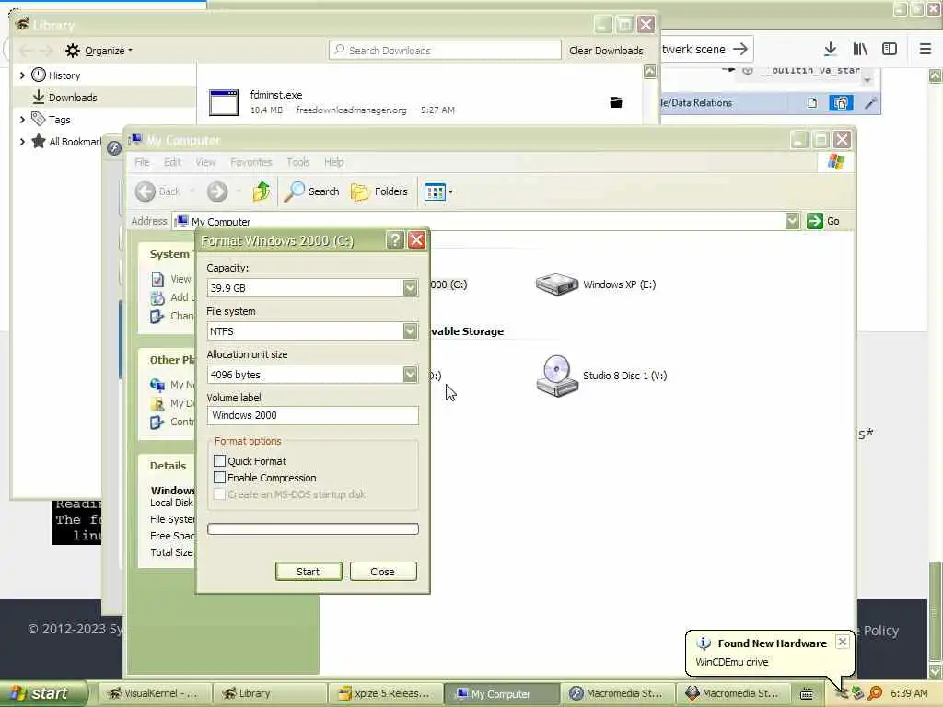Open Favorites menu in My Computer
943x707 pixels.
251,162
